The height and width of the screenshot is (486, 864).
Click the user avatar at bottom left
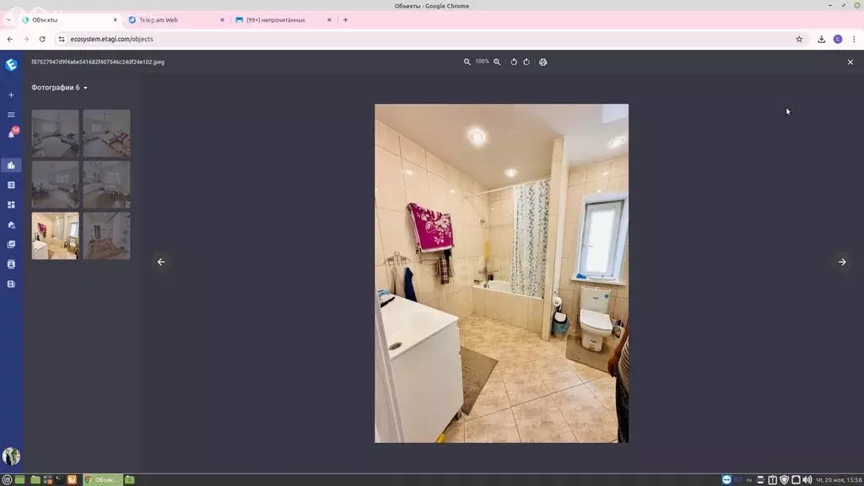[11, 456]
